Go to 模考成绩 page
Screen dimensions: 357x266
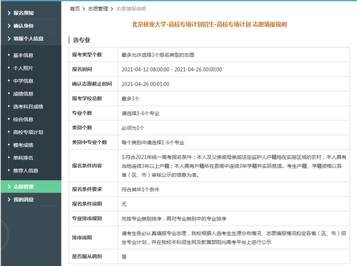pos(23,145)
